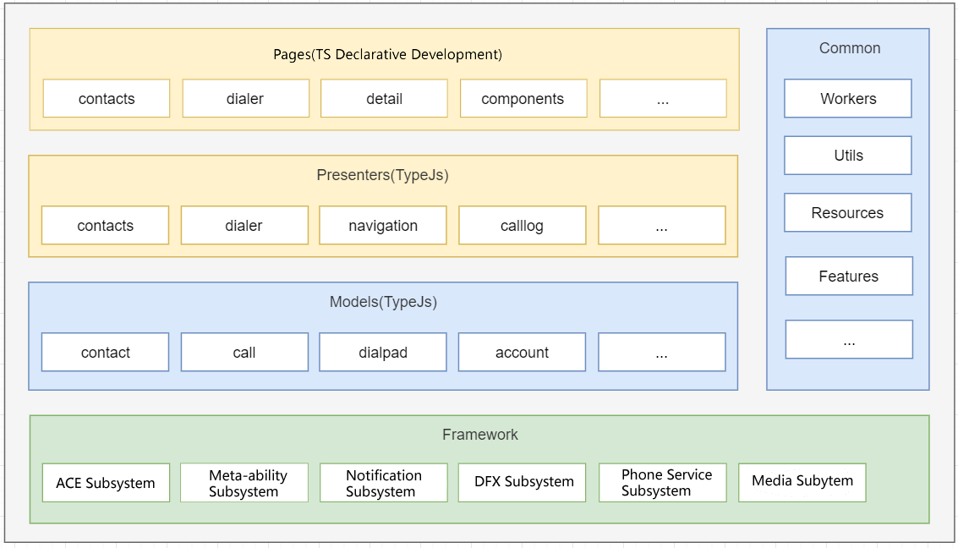Select the components box in Pages
Viewport: 958px width, 548px height.
tap(523, 99)
